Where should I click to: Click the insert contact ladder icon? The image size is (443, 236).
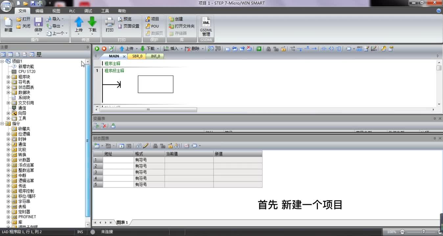tap(324, 49)
